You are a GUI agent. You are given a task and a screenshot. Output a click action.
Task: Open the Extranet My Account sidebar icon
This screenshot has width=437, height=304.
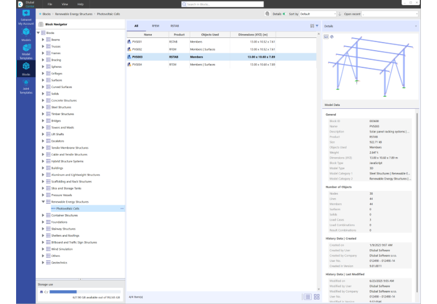26,17
